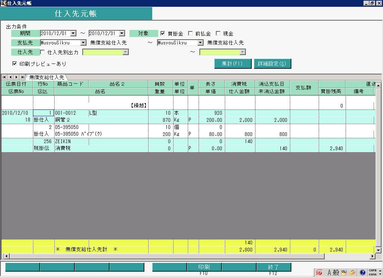Click the 支払額 column header
Screen dimensions: 383x278
coord(304,88)
